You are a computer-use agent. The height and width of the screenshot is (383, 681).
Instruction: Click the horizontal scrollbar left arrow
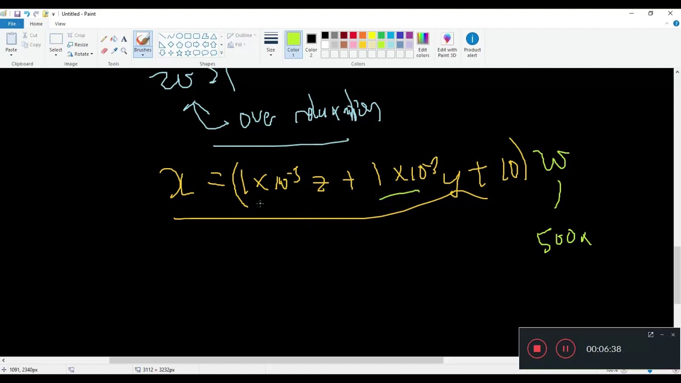click(x=3, y=360)
